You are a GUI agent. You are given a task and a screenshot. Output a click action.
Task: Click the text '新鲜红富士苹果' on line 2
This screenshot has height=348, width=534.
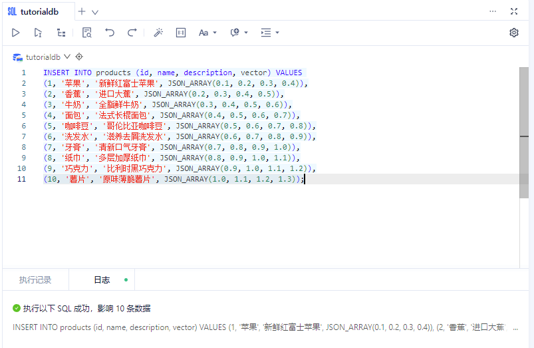click(x=126, y=83)
